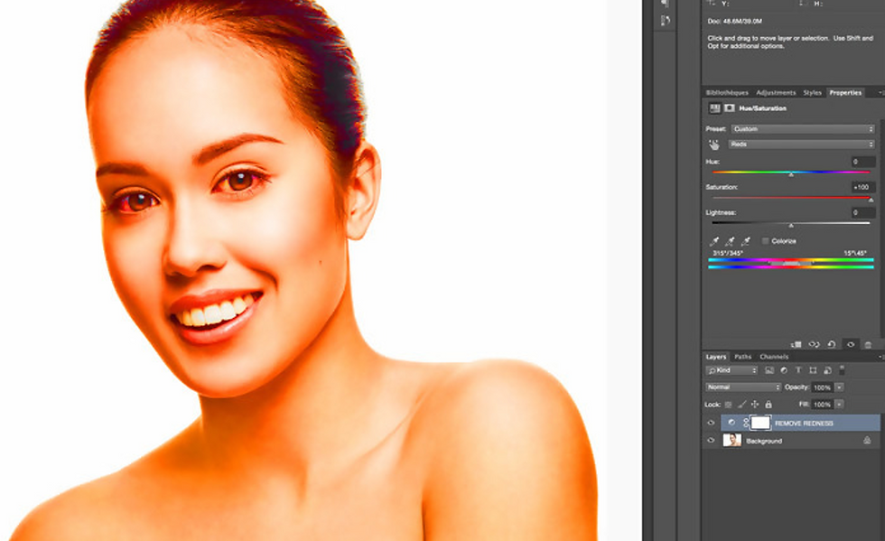885x541 pixels.
Task: Click the view previous state icon
Action: click(814, 344)
